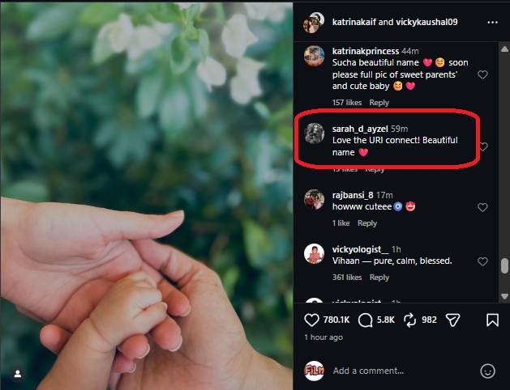Reply to vickyologist__ comment
510x390 pixels.
[x=379, y=277]
